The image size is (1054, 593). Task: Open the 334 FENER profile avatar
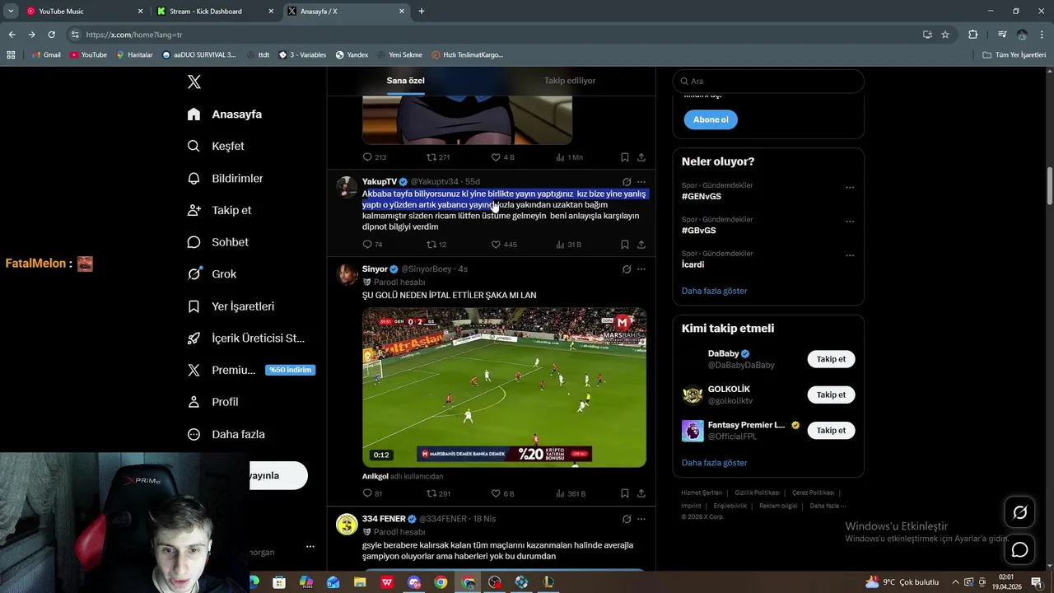347,524
